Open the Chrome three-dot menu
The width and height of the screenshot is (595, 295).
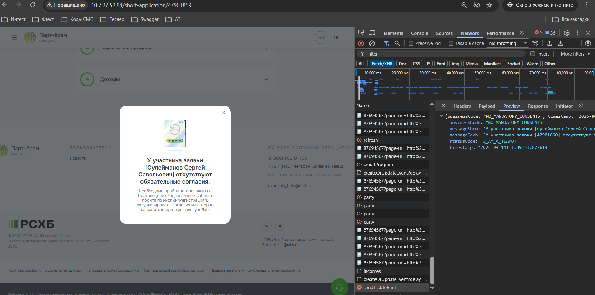coord(587,5)
